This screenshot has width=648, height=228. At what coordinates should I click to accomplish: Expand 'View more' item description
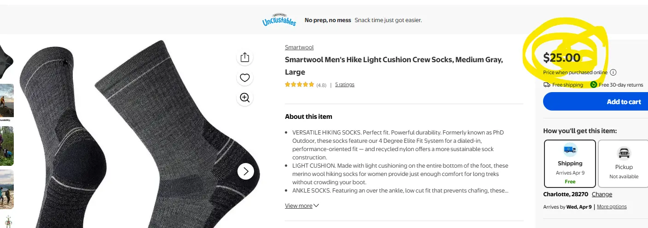pos(301,206)
